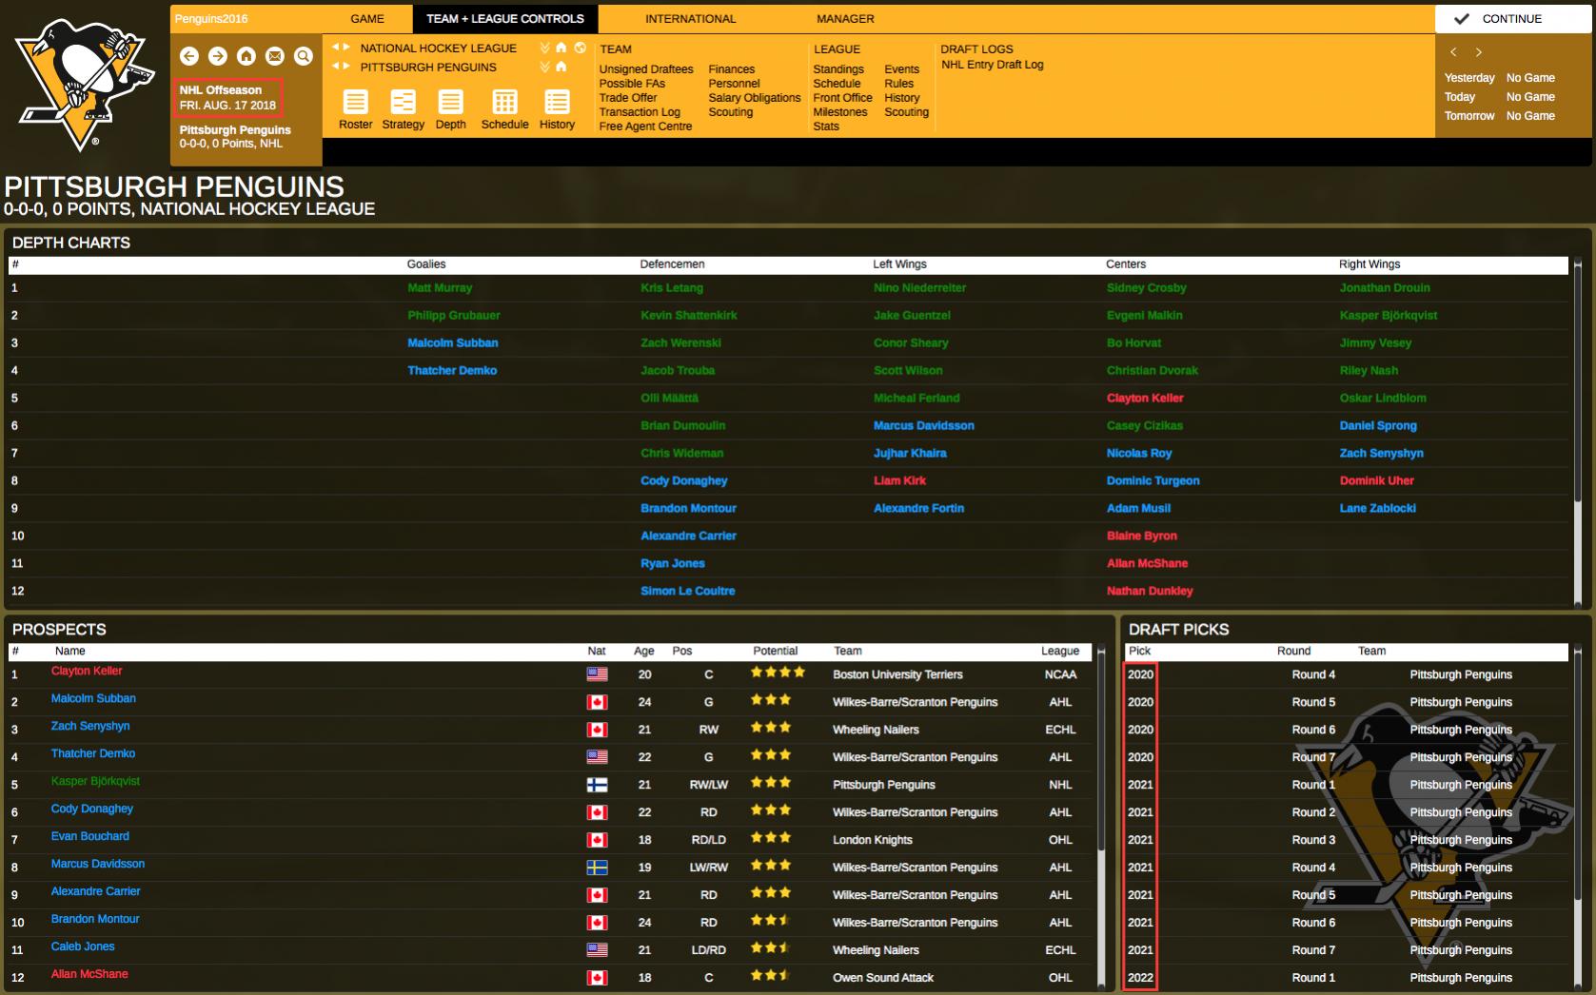Open the Transaction Log

[x=640, y=112]
